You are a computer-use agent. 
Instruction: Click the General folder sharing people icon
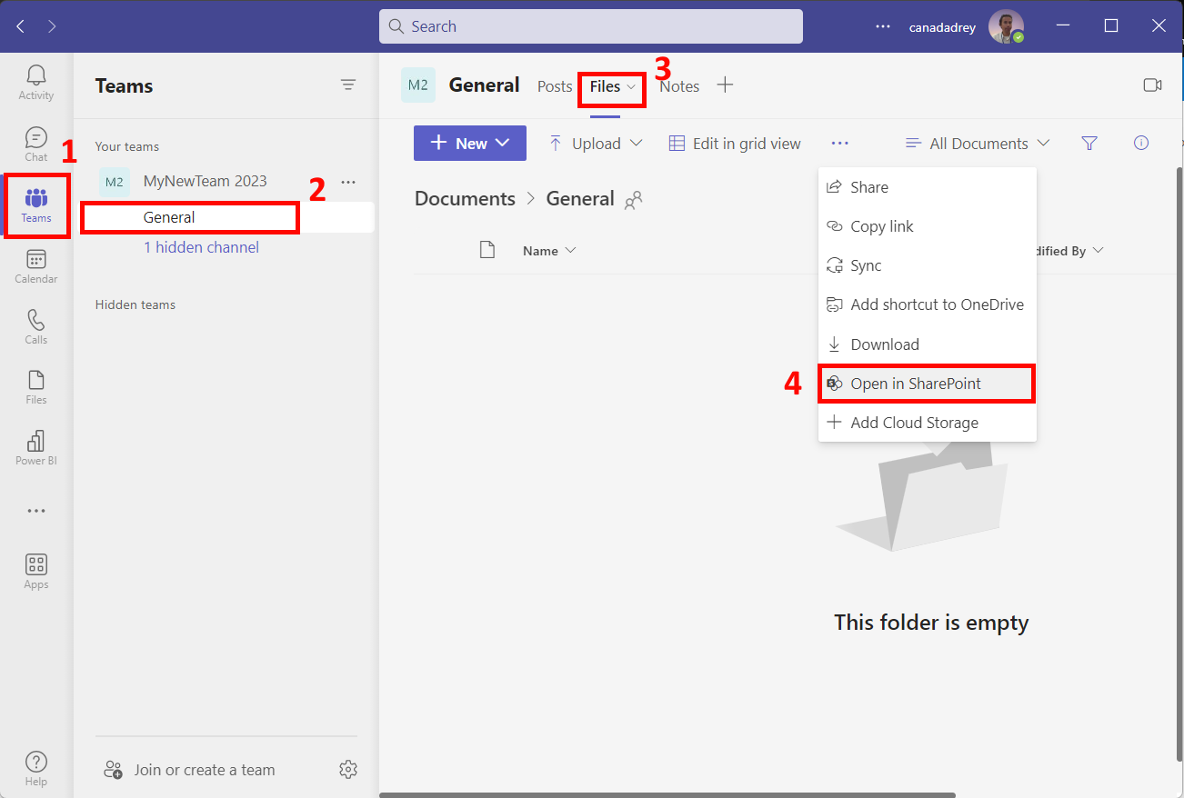click(x=633, y=200)
